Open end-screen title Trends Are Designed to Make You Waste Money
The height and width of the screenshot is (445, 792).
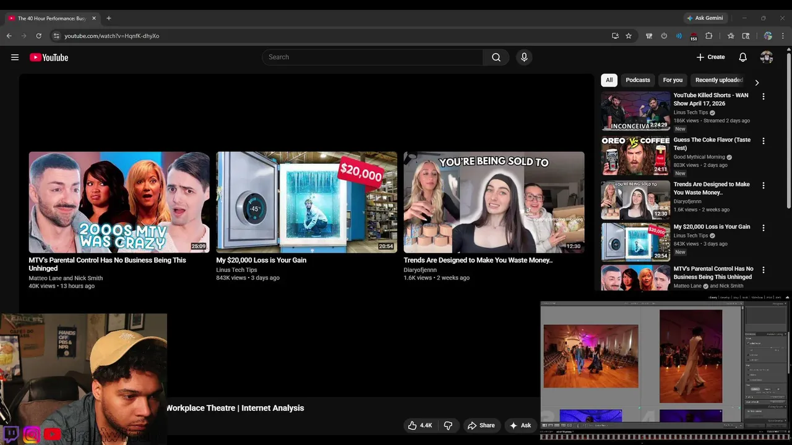tap(478, 260)
